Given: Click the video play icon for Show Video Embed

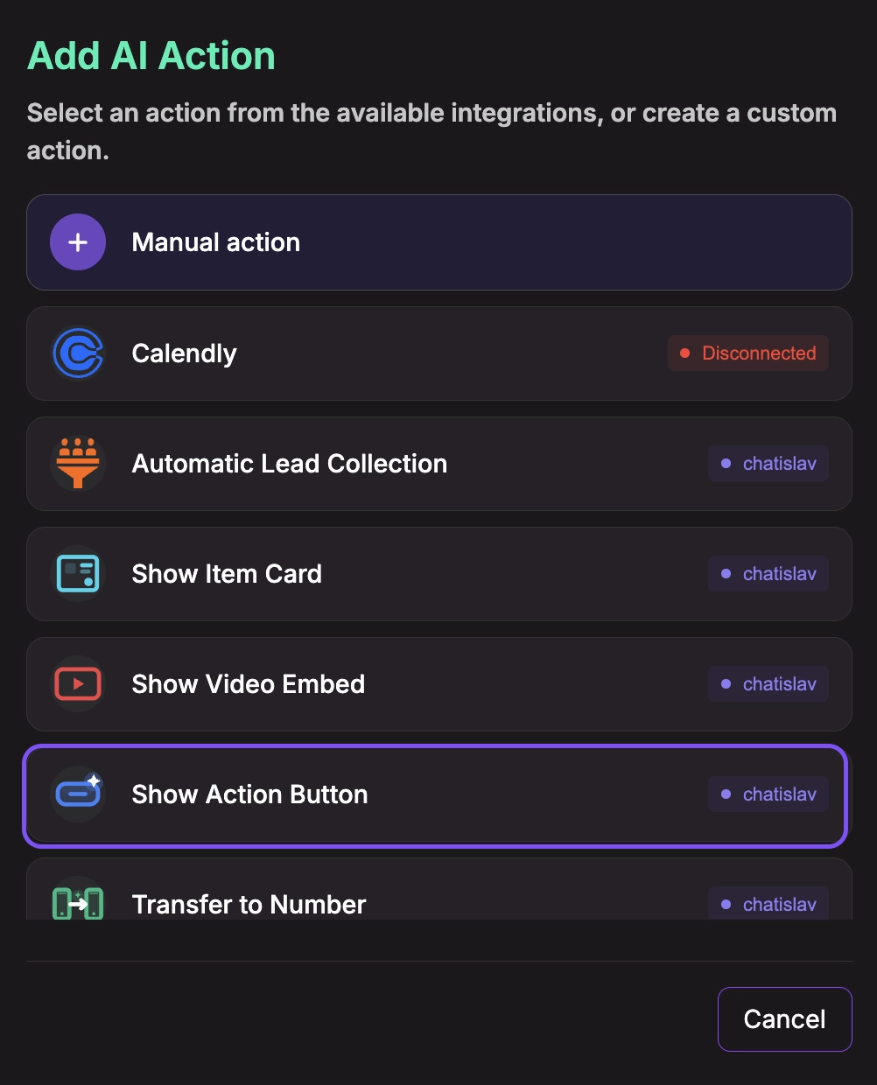Looking at the screenshot, I should (77, 683).
